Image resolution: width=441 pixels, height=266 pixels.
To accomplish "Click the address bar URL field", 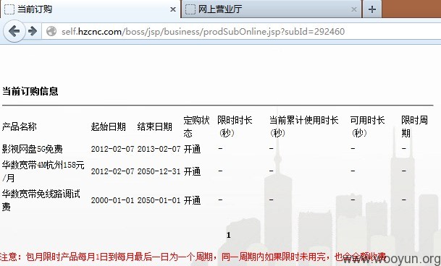I will point(242,31).
